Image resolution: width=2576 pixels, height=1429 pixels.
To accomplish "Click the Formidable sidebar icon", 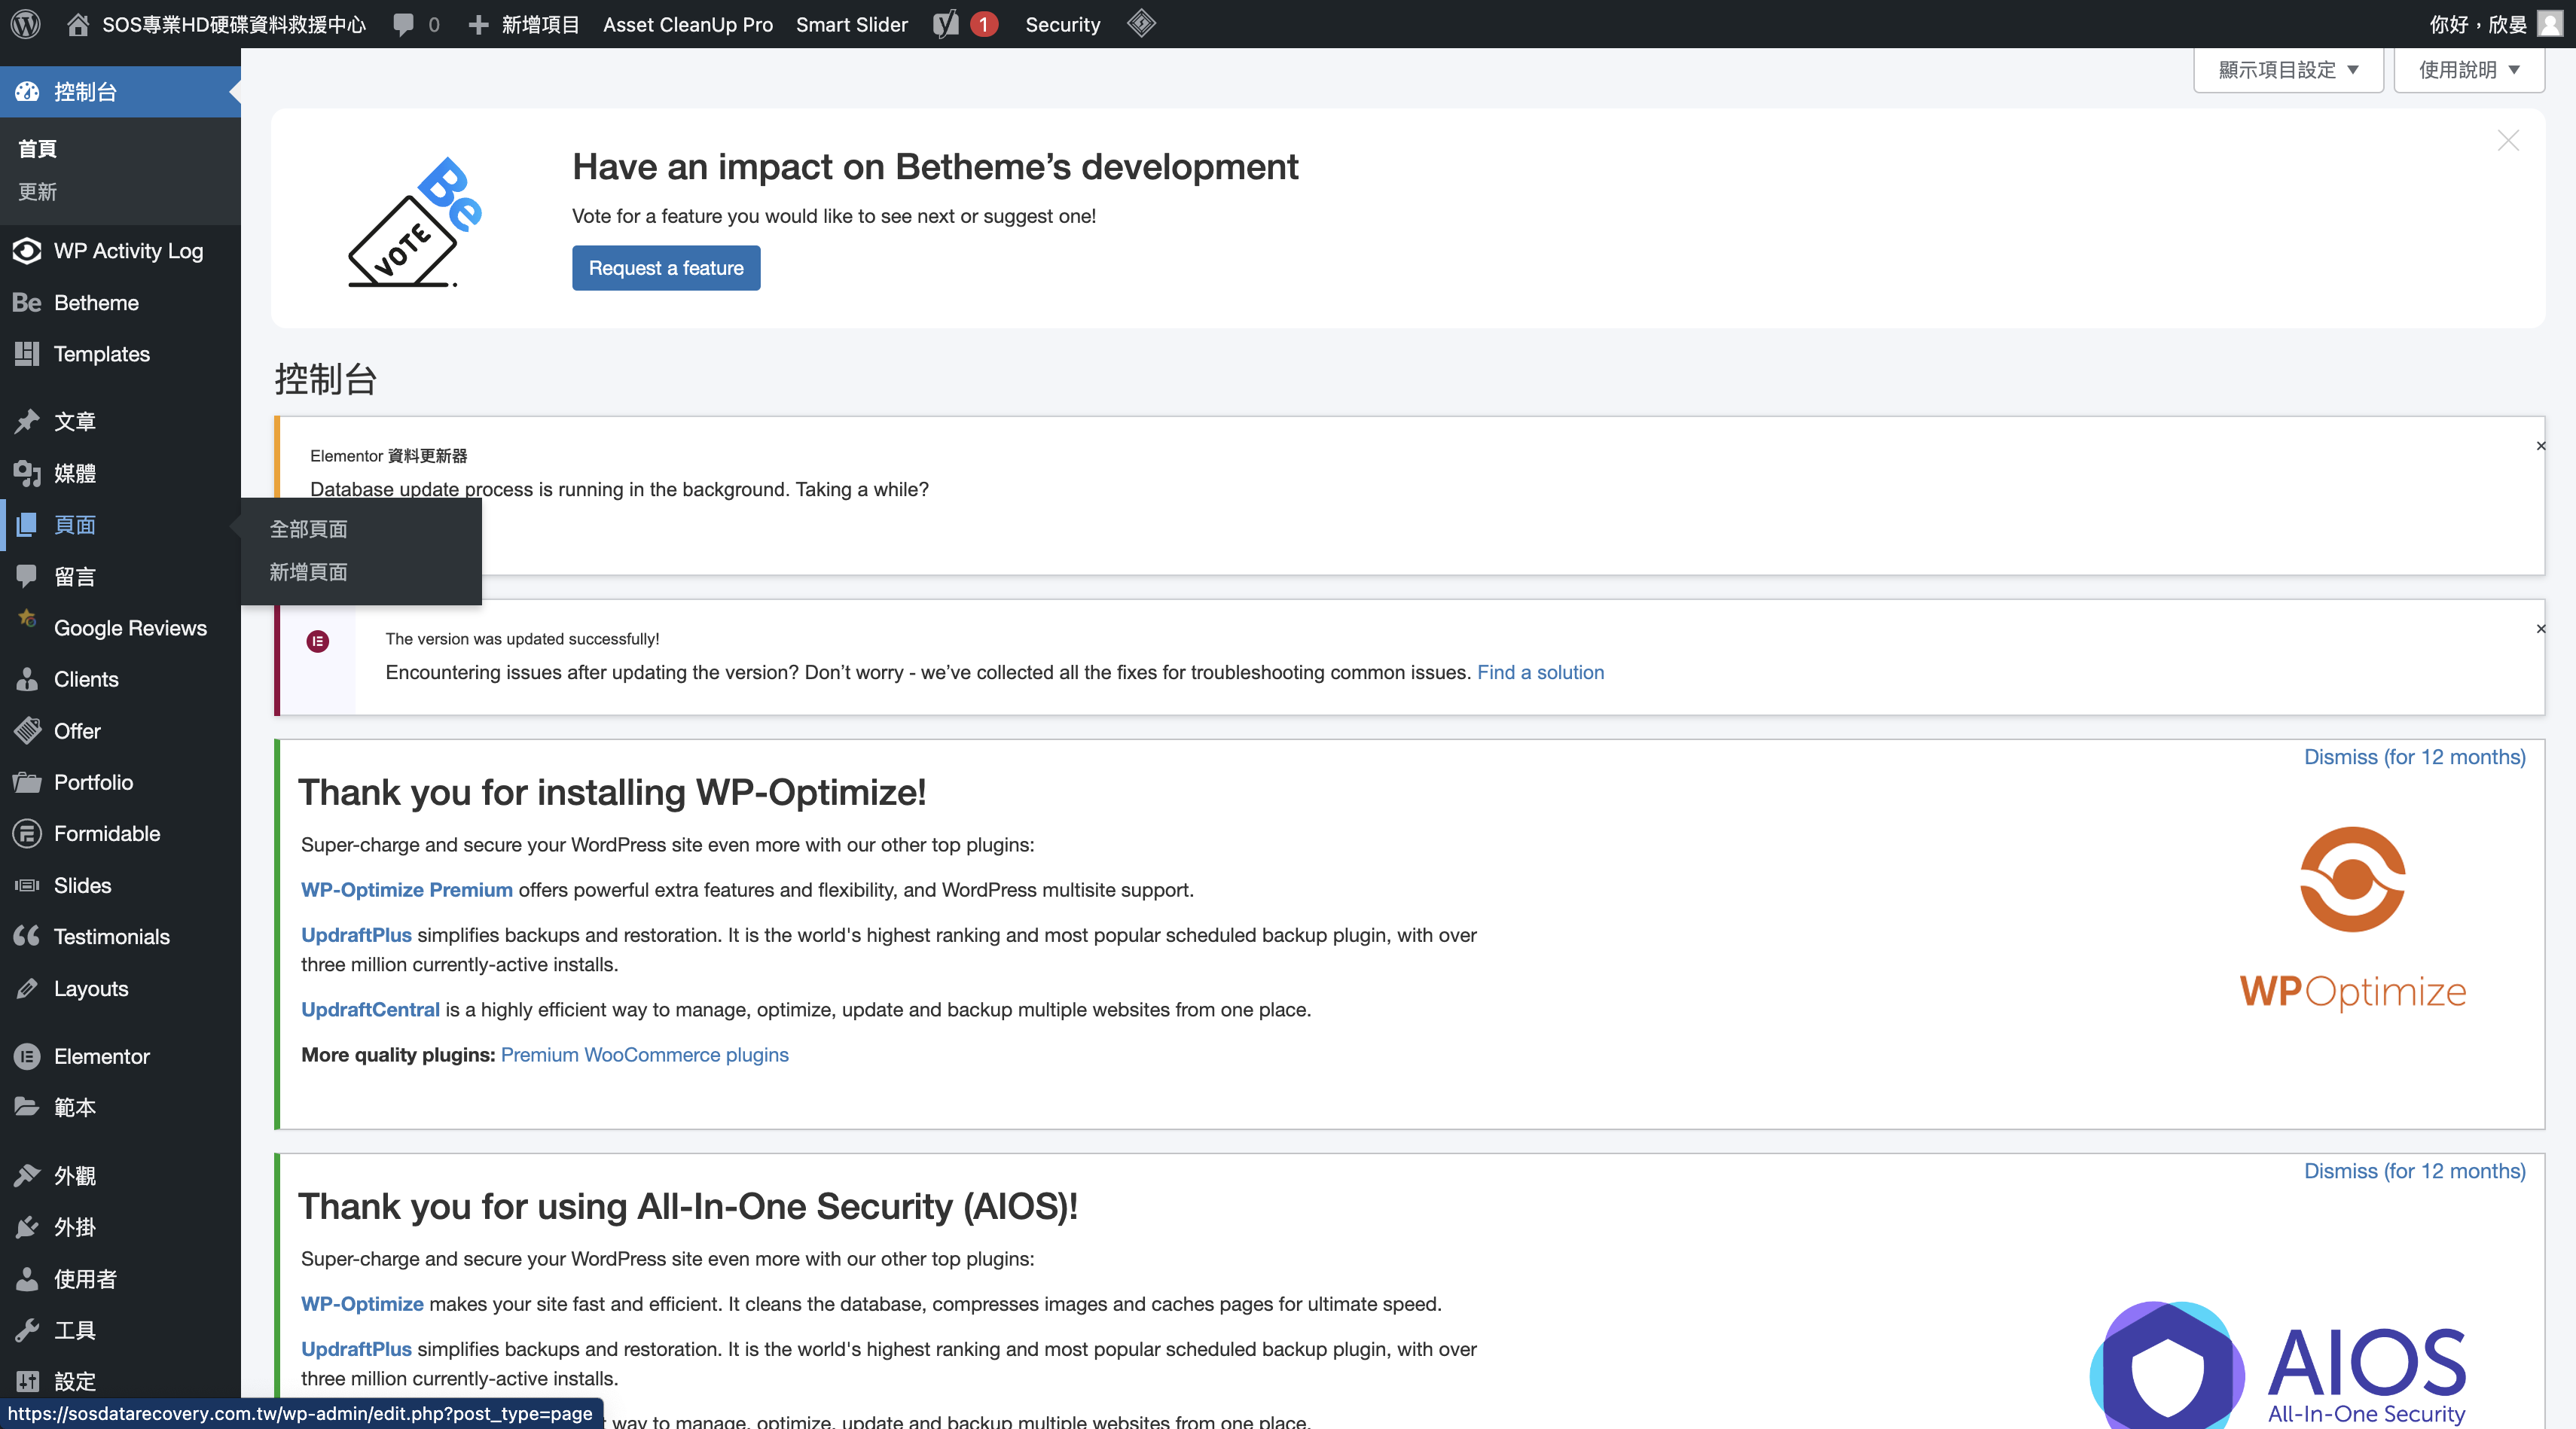I will pyautogui.click(x=27, y=833).
